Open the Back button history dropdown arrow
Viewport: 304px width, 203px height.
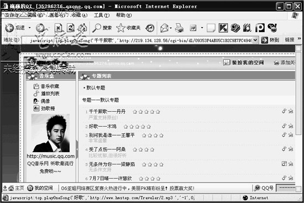coord(29,28)
